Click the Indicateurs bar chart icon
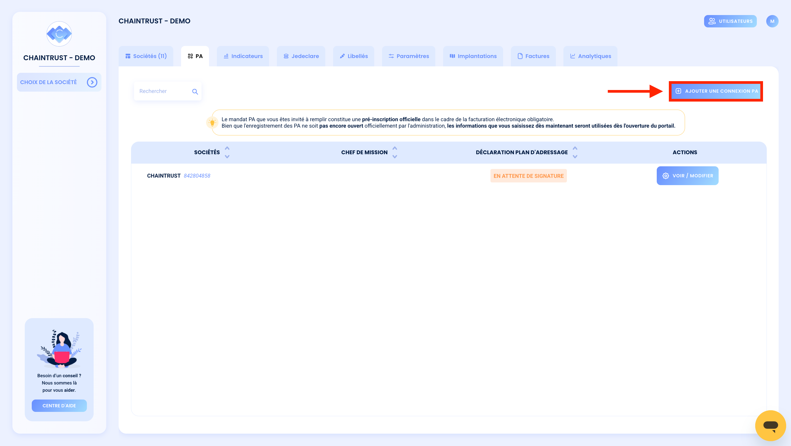 click(226, 56)
